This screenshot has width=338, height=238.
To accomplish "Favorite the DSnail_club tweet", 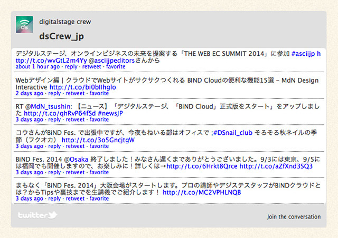I will (99, 146).
